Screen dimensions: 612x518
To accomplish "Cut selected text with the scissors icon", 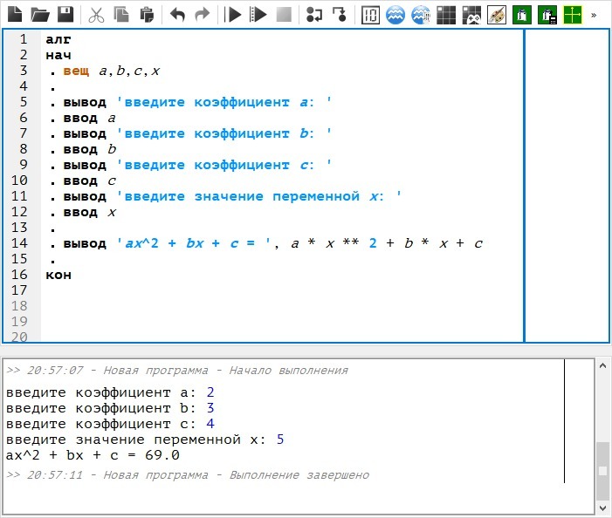I will click(x=96, y=14).
